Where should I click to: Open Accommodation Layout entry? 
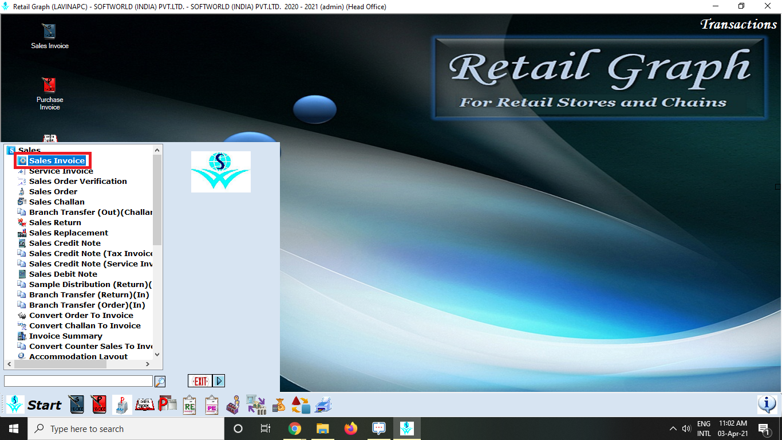point(78,356)
